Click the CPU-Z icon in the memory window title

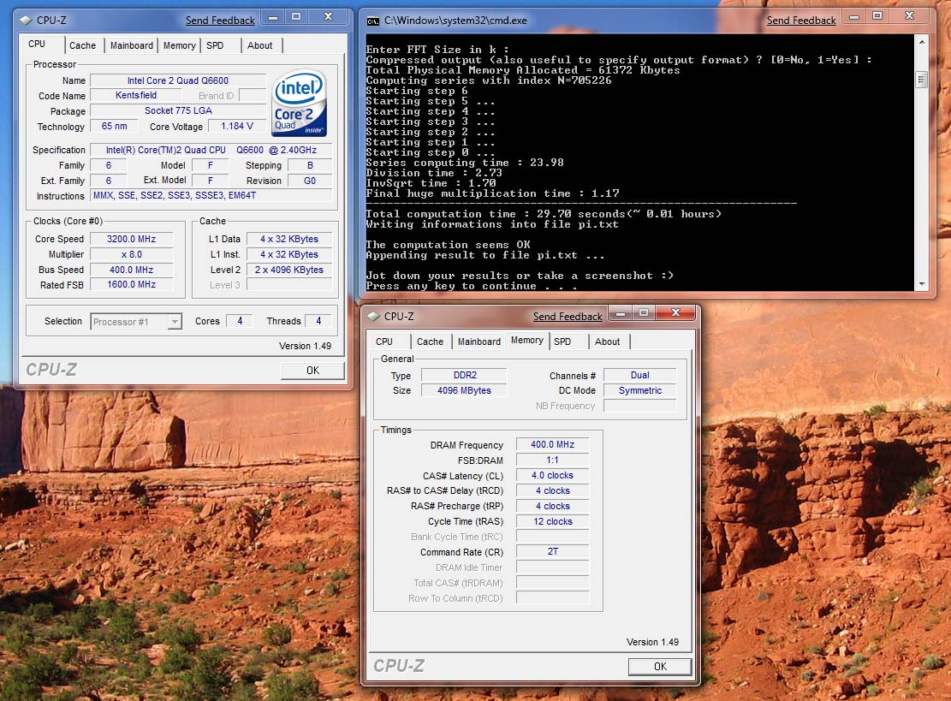(x=373, y=317)
